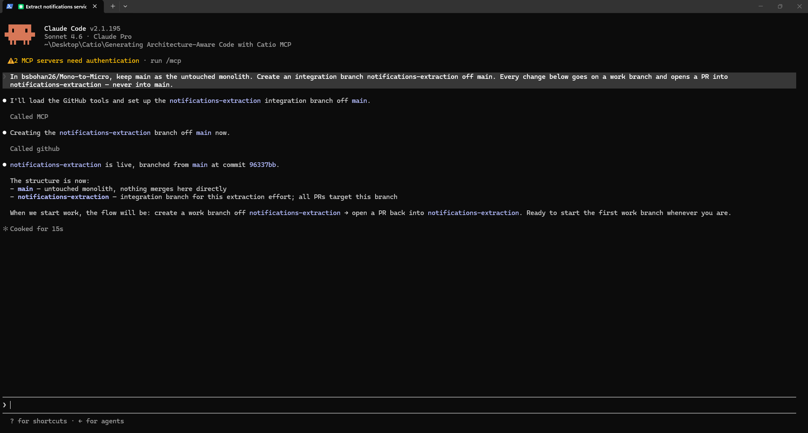808x433 pixels.
Task: Click '2 MCP servers need authentication' warning
Action: (77, 61)
